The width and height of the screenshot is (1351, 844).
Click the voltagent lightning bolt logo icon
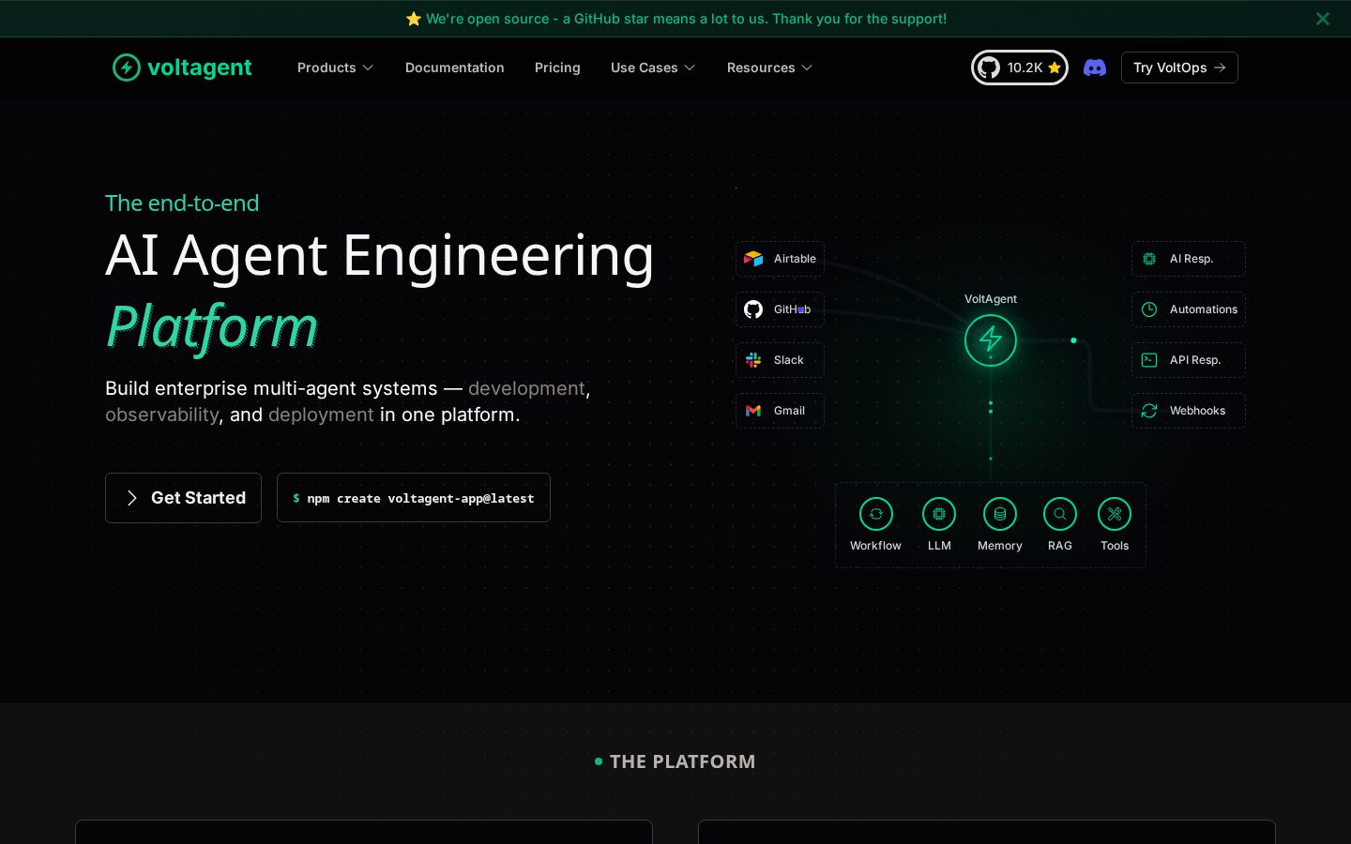click(x=127, y=68)
